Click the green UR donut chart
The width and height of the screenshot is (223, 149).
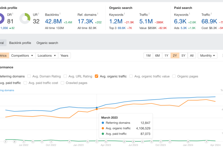pyautogui.click(x=25, y=18)
